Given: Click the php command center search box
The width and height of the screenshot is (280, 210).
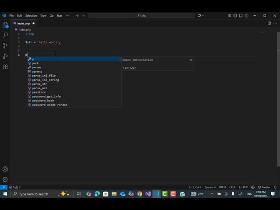Looking at the screenshot, I should click(141, 16).
